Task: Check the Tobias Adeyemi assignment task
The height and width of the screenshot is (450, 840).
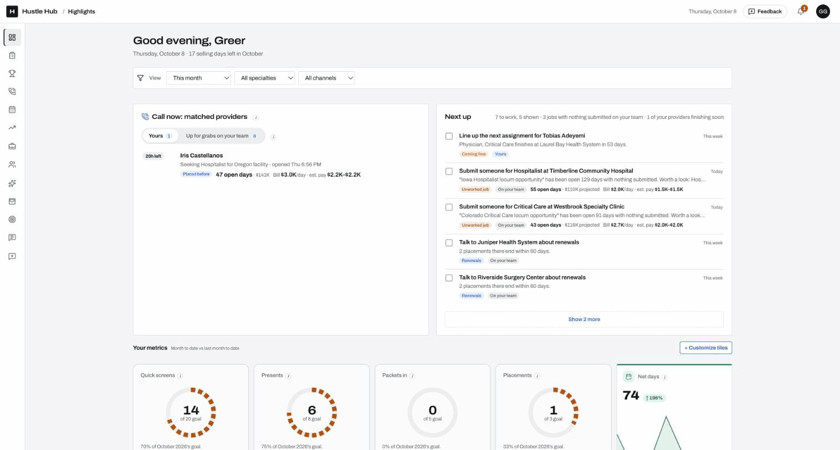Action: coord(449,136)
